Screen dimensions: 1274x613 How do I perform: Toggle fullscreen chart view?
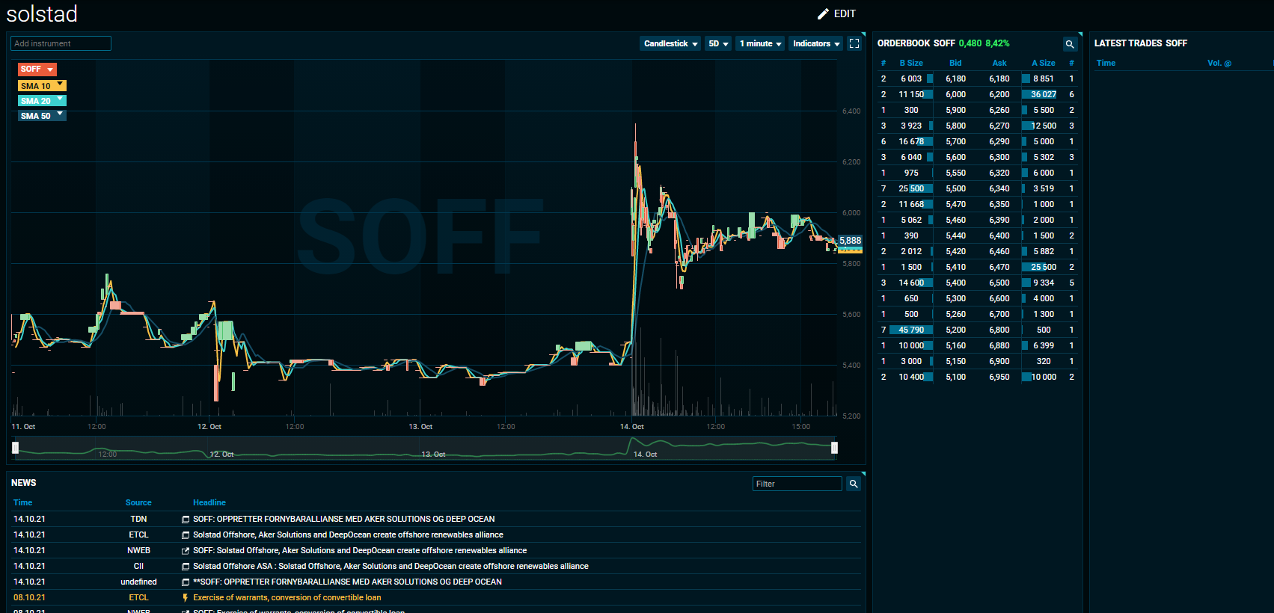[x=854, y=43]
